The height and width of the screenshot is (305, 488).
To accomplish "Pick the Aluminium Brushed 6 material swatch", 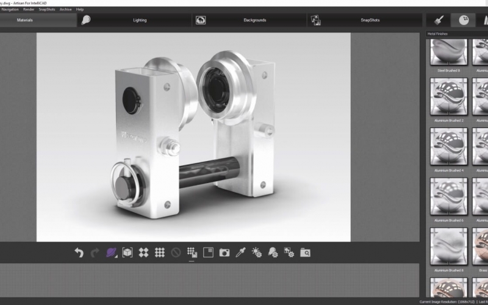I will click(449, 196).
